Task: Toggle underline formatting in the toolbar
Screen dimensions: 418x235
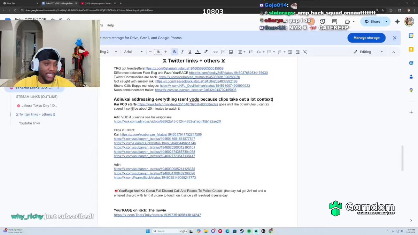Action: (x=190, y=52)
